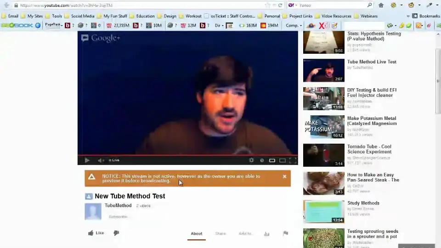Click the Subscribe button
441x248 pixels.
(118, 216)
